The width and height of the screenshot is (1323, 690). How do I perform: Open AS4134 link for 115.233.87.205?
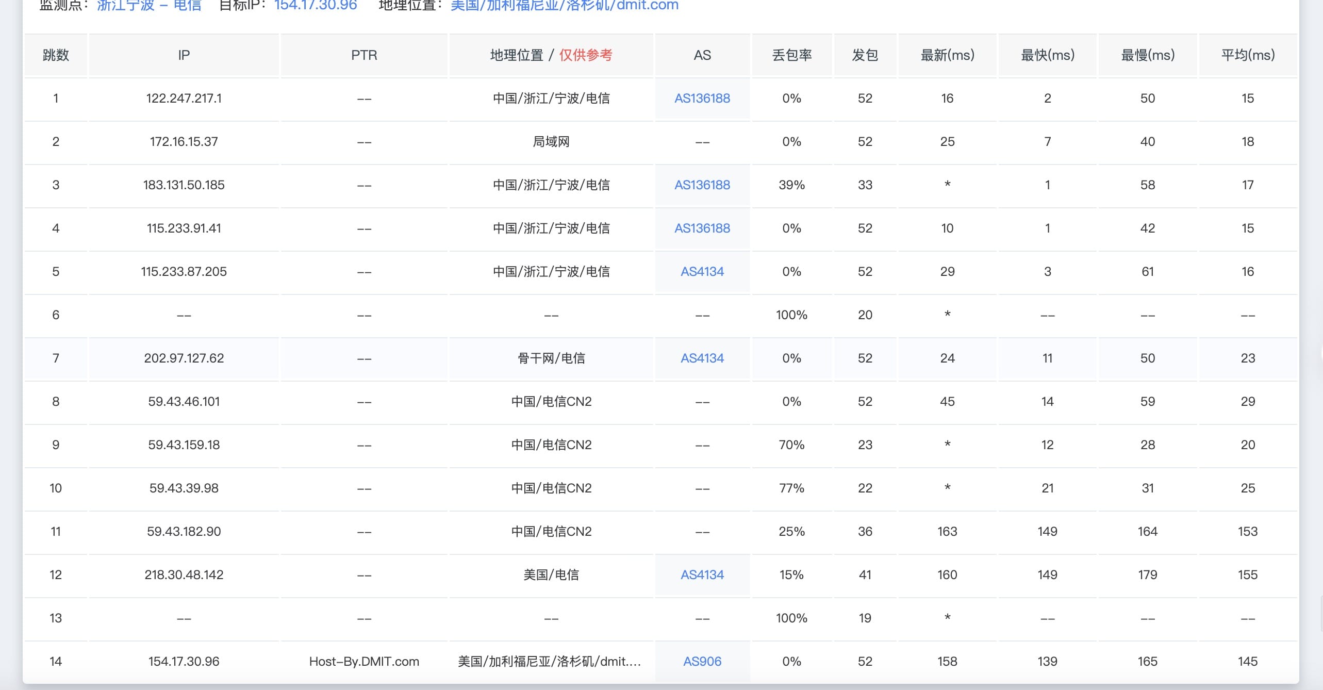pyautogui.click(x=702, y=271)
